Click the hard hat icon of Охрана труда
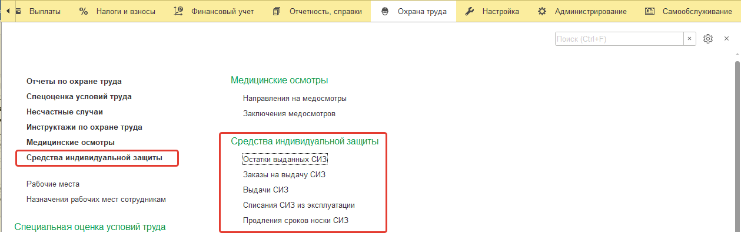Image resolution: width=741 pixels, height=233 pixels. [385, 11]
